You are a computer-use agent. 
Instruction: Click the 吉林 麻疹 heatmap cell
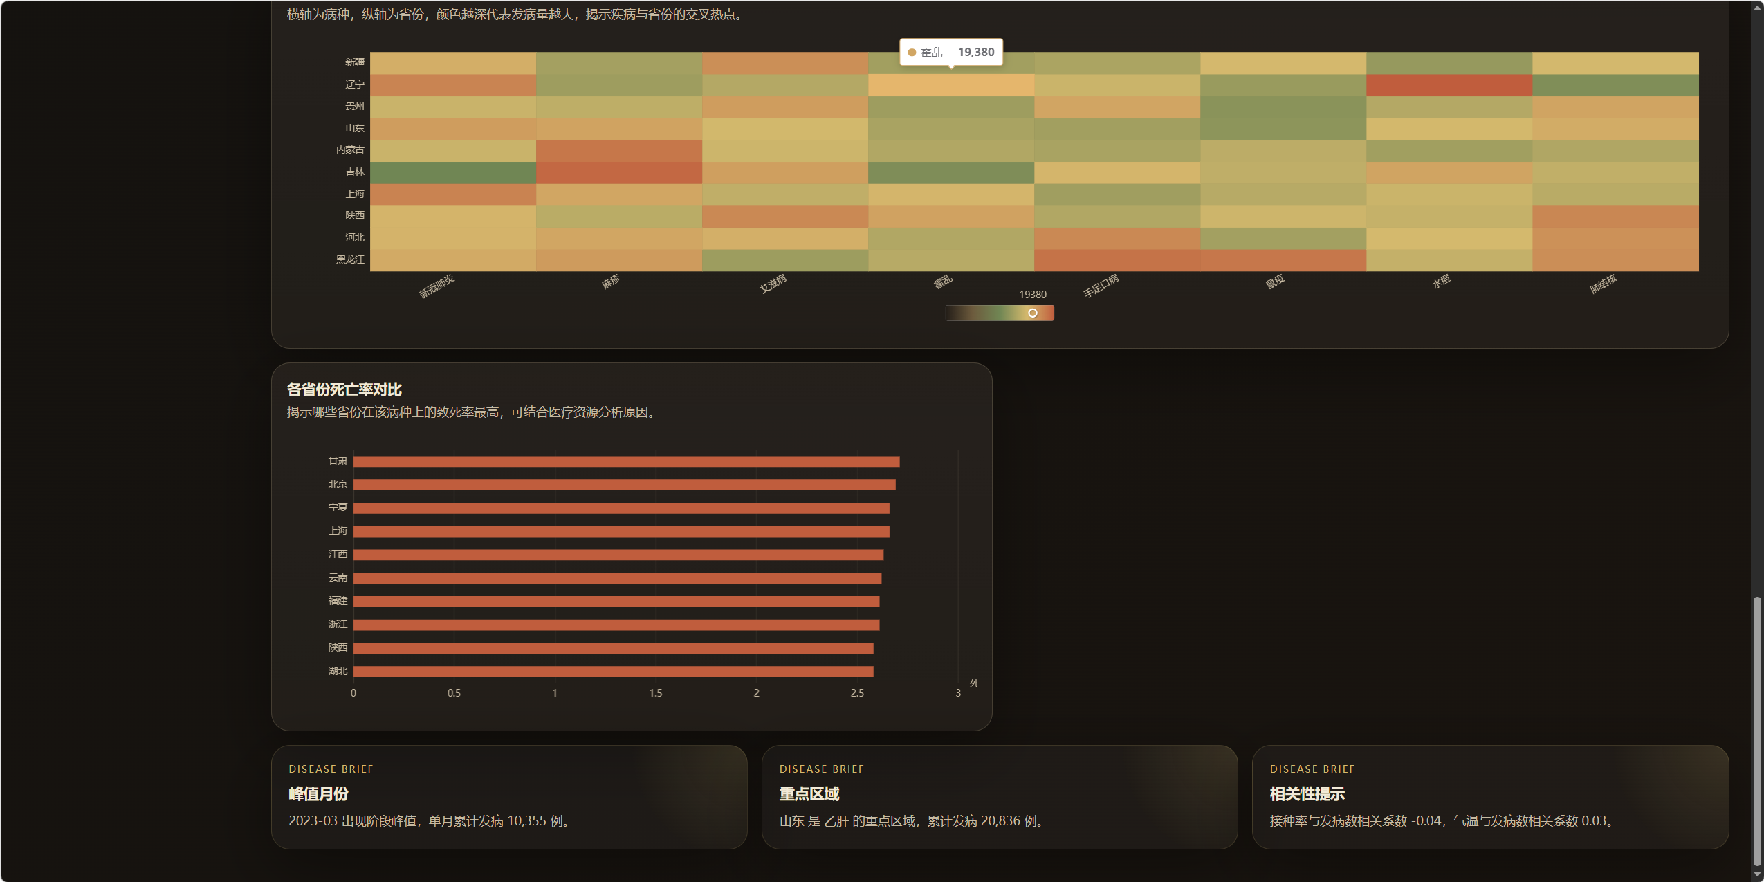coord(618,172)
